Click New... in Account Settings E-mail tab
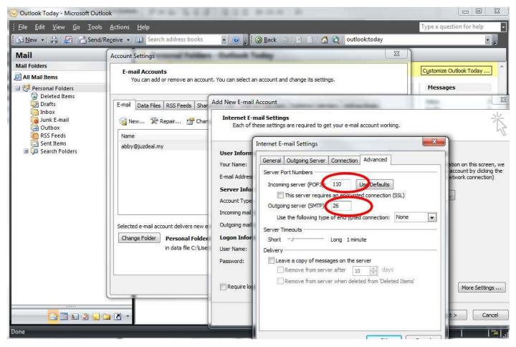Image resolution: width=516 pixels, height=347 pixels. (x=133, y=121)
